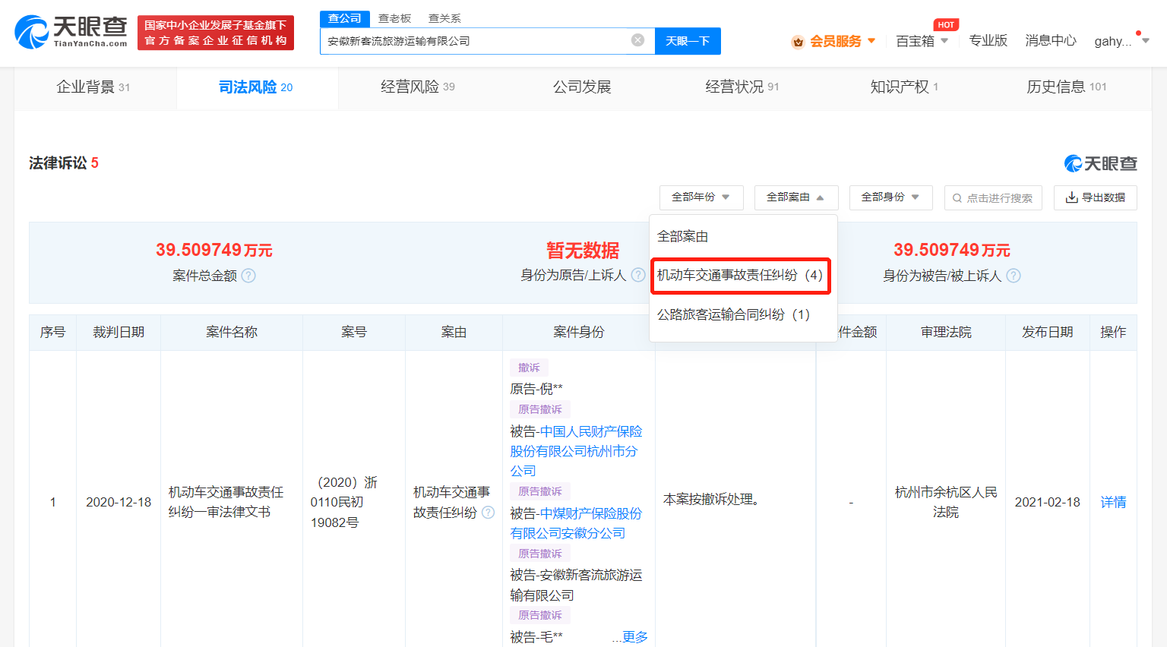Click the download icon beside 导出数据
1167x647 pixels.
click(1072, 197)
